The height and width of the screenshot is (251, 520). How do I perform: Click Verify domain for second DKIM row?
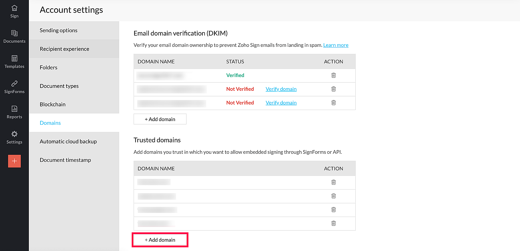[x=281, y=89]
